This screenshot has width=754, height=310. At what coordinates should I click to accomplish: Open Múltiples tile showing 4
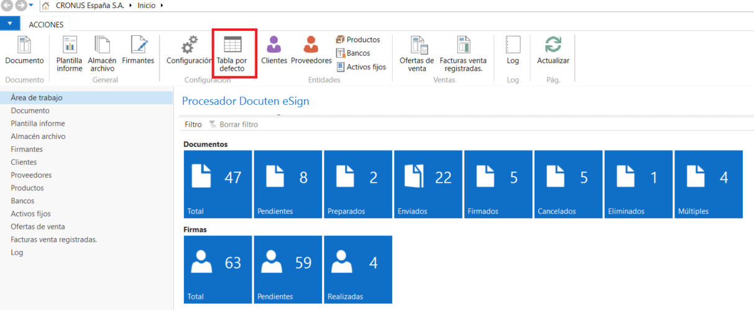point(709,184)
